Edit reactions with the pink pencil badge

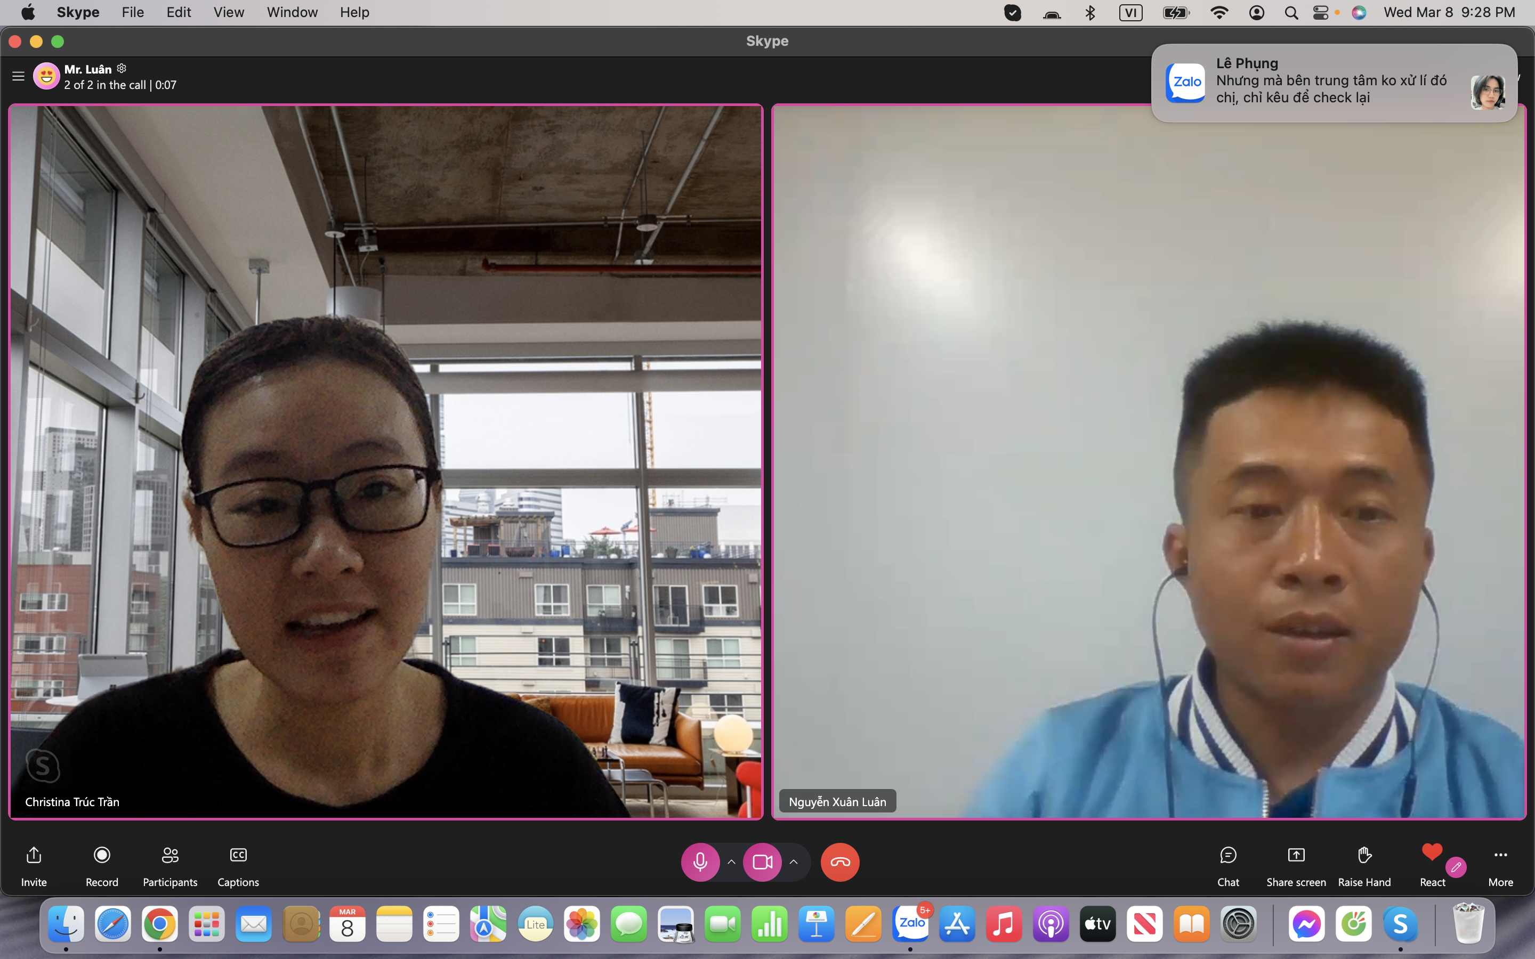[x=1456, y=867]
